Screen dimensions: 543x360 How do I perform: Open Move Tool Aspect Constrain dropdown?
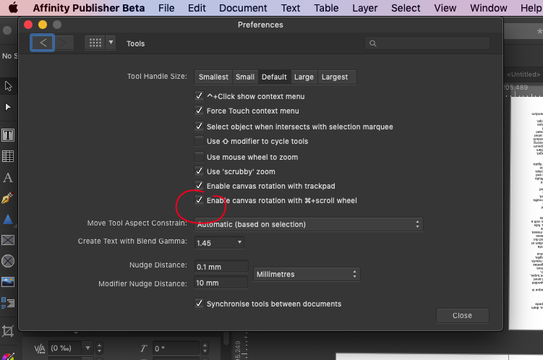309,224
